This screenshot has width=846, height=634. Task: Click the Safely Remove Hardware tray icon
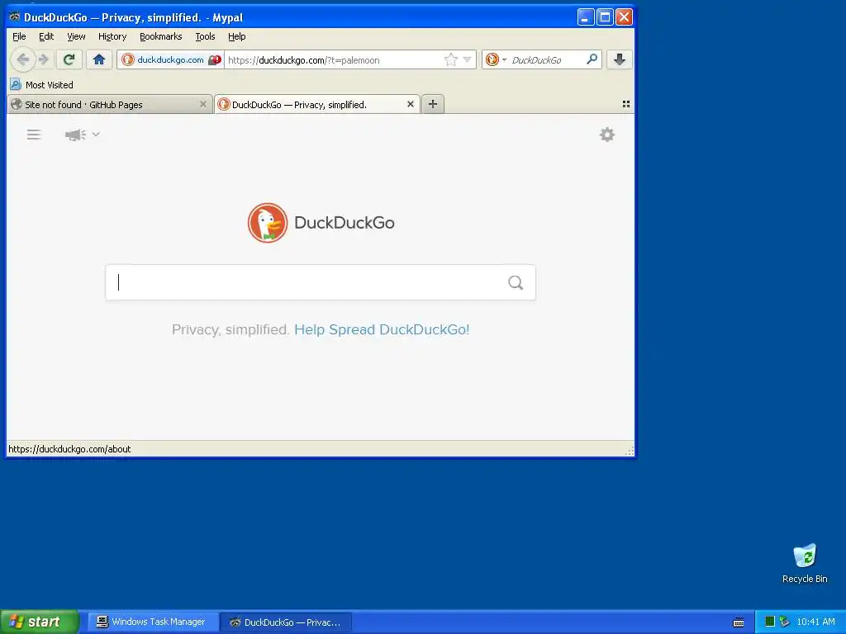coord(785,622)
